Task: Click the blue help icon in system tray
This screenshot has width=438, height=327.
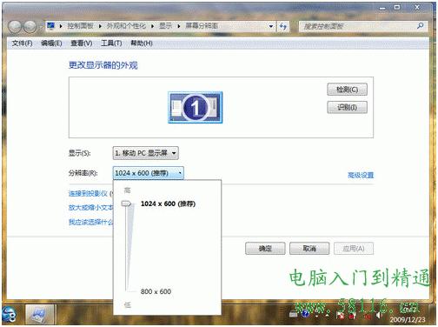Action: (x=305, y=314)
